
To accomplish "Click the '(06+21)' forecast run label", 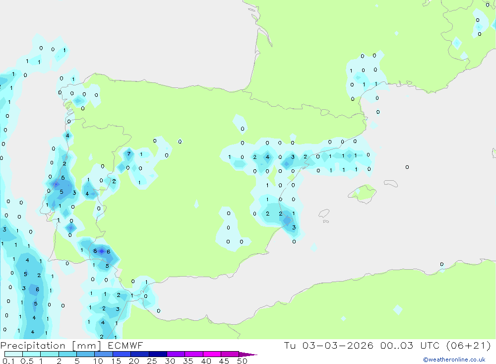I will tap(469, 345).
